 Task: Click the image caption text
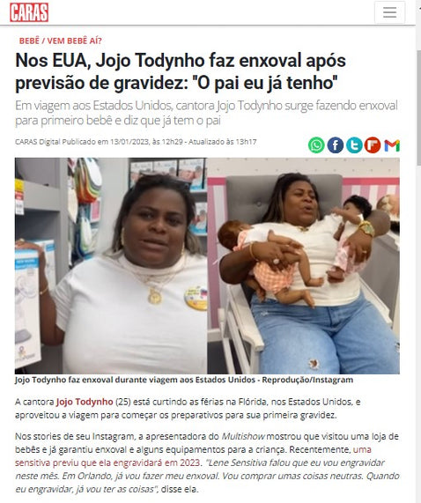184,380
